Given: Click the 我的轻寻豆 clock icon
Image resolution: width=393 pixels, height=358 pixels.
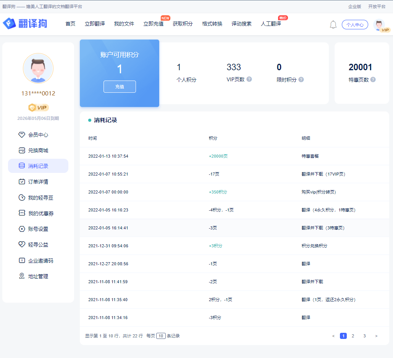Looking at the screenshot, I should pos(22,198).
